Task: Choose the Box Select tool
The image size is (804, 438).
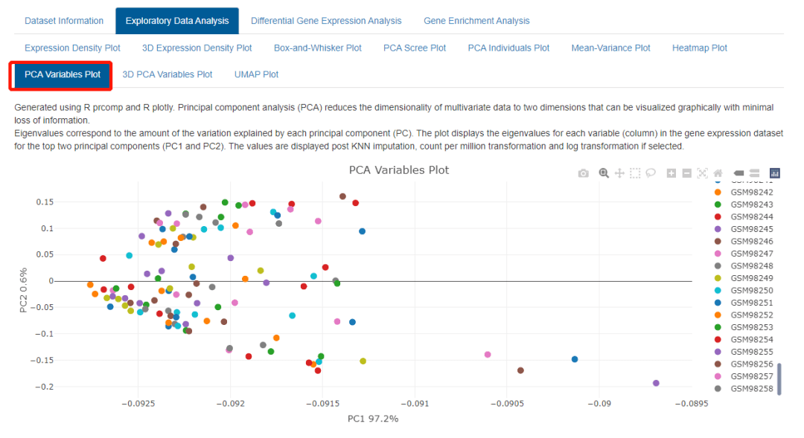Action: [635, 173]
